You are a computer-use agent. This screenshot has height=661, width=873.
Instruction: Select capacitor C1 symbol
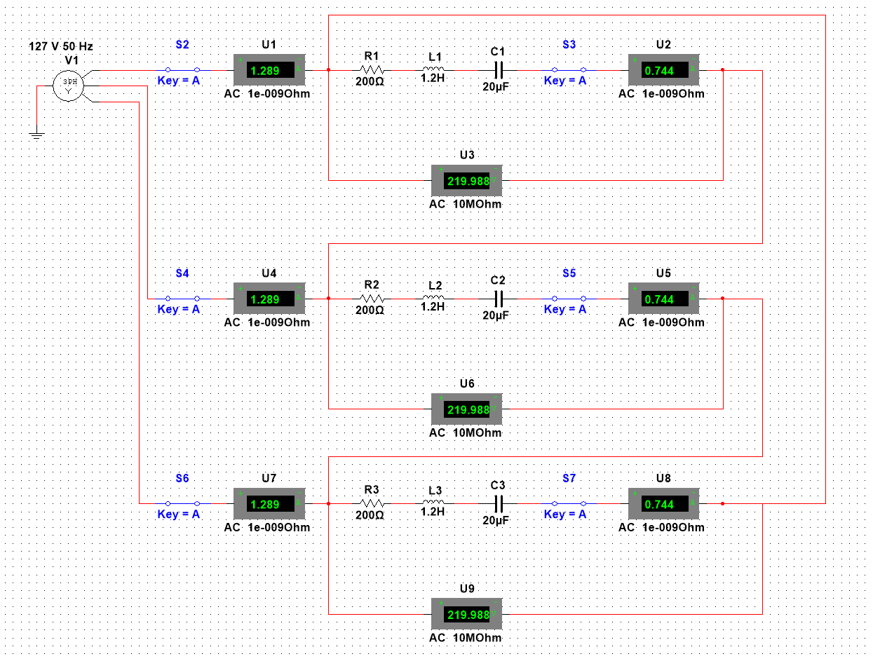[x=499, y=70]
